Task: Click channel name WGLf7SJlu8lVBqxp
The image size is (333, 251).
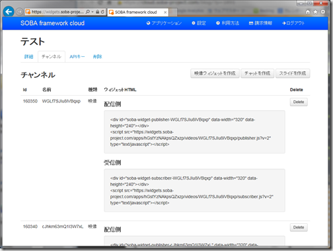Action: pyautogui.click(x=61, y=101)
